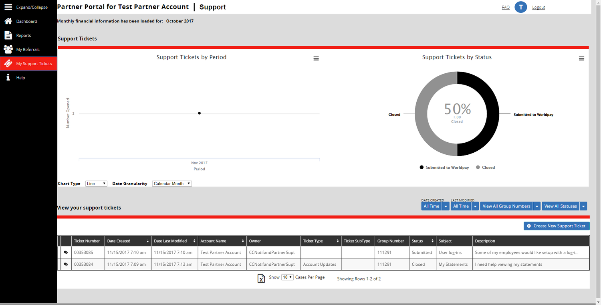The width and height of the screenshot is (601, 305).
Task: Open the Cases Per Page dropdown
Action: (287, 277)
